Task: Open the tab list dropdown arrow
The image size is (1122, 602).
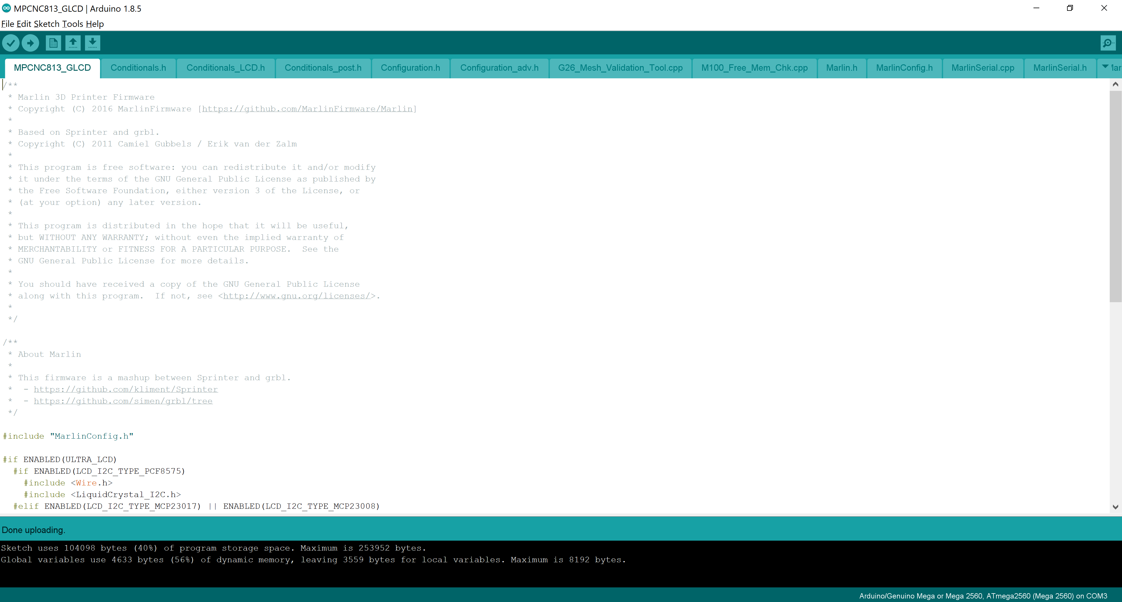Action: click(1105, 67)
